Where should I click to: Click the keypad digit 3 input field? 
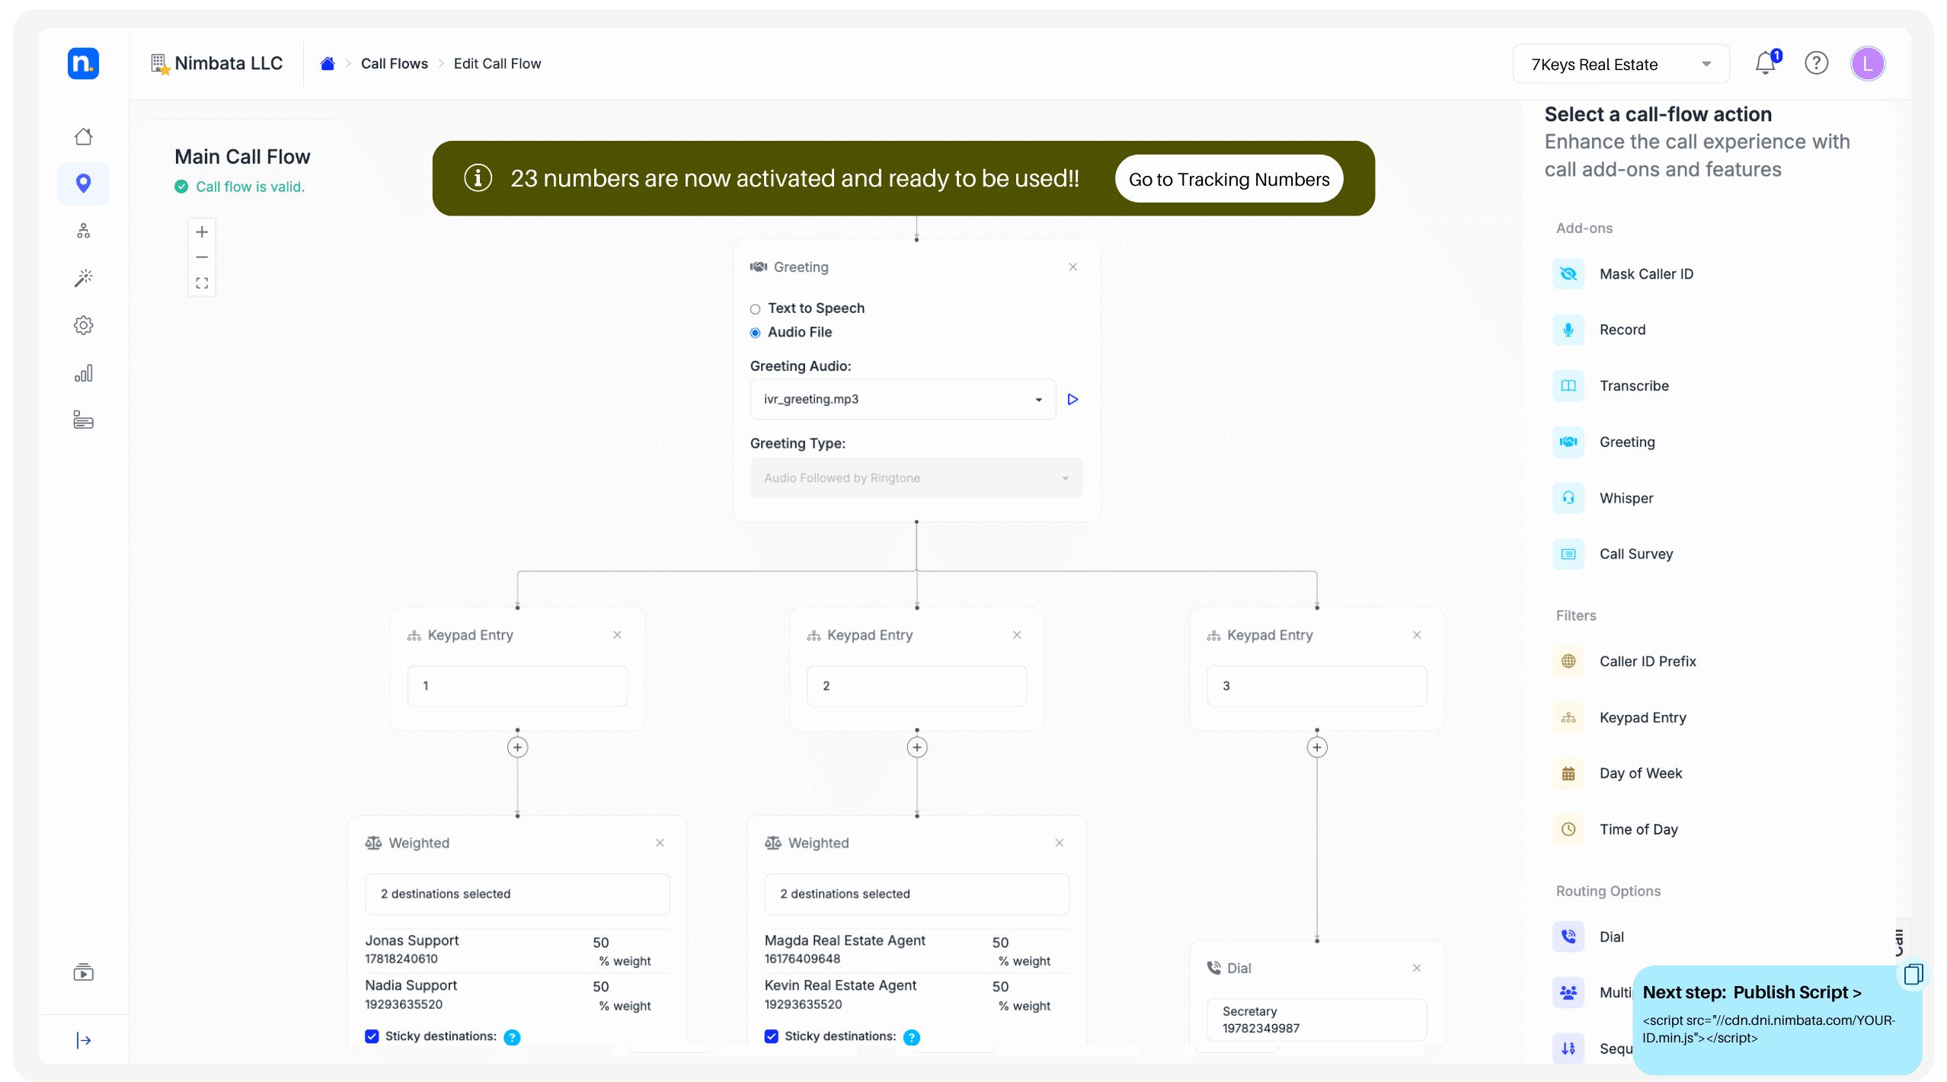tap(1317, 686)
